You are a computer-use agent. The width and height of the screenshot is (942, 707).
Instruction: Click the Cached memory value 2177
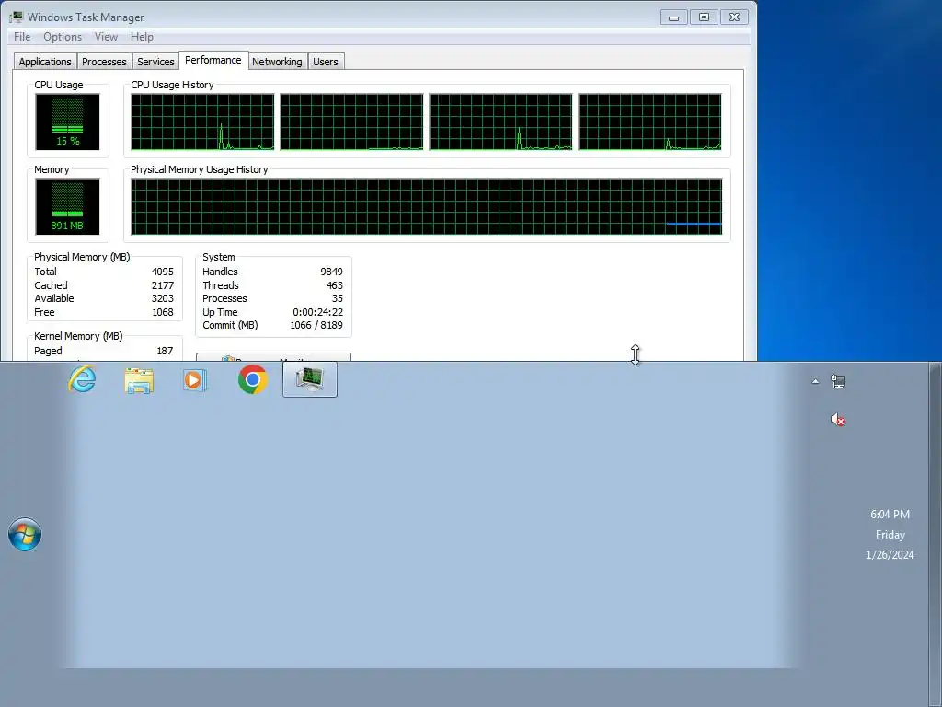pyautogui.click(x=162, y=285)
